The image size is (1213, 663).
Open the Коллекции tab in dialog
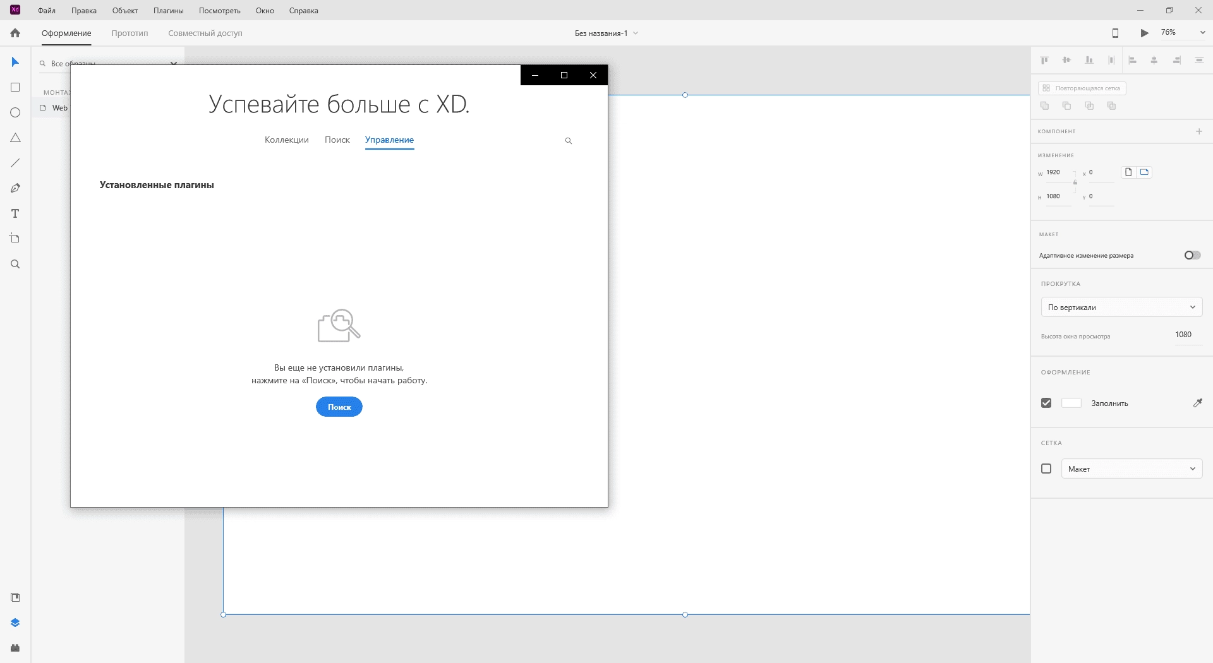pos(287,140)
